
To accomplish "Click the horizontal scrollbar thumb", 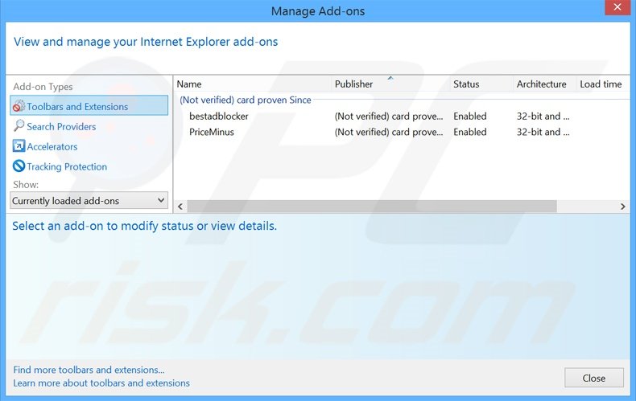I will (372, 207).
